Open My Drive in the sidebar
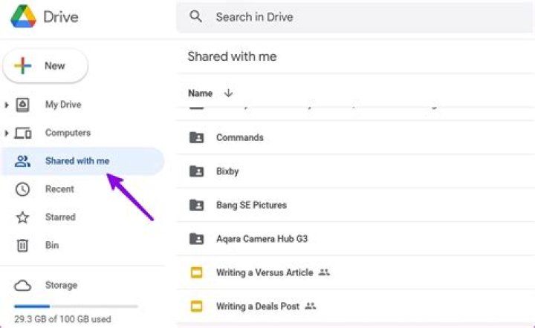Viewport: 535px width, 328px height. coord(63,105)
